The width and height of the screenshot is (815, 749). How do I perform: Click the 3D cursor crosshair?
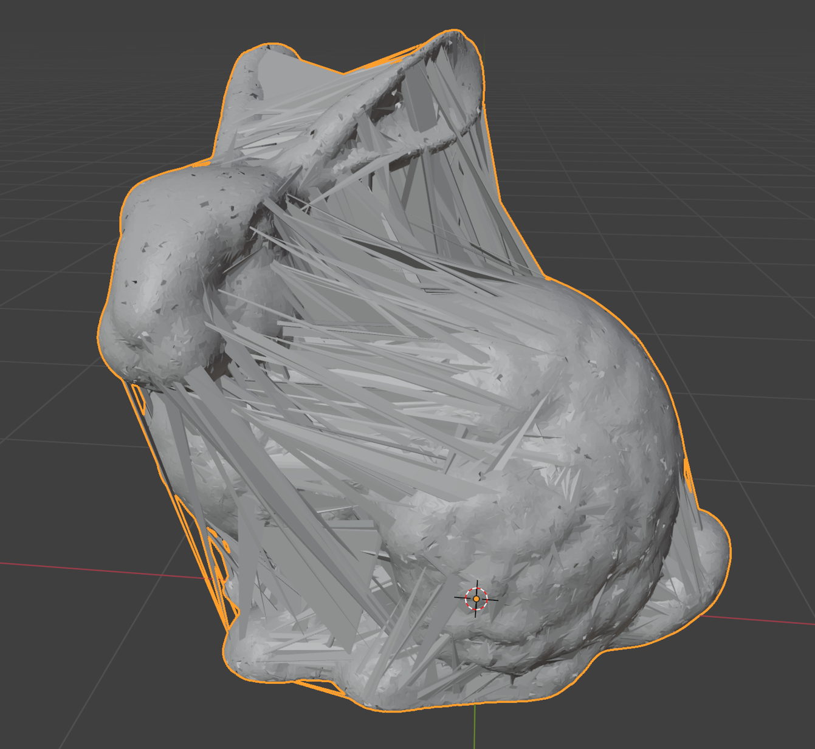pyautogui.click(x=476, y=599)
